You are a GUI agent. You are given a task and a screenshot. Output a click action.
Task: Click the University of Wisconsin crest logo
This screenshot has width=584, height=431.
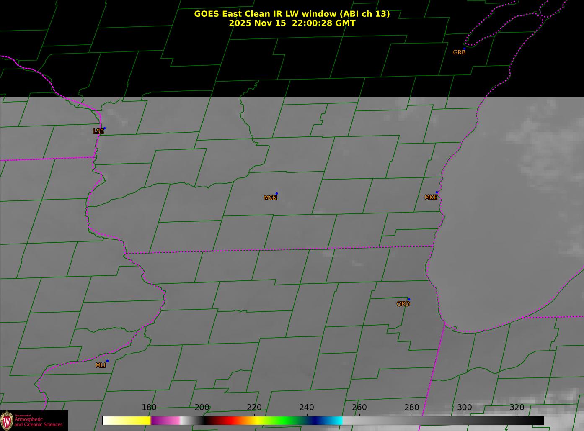pyautogui.click(x=7, y=420)
